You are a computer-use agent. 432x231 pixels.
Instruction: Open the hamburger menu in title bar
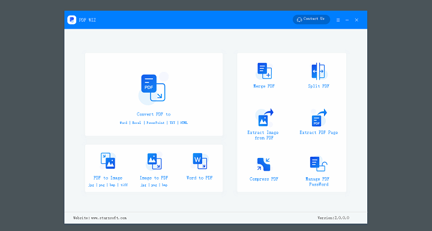(x=338, y=20)
